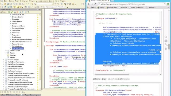Click the wiki Back to top arrow icon
This screenshot has height=96, width=171.
(x=166, y=49)
